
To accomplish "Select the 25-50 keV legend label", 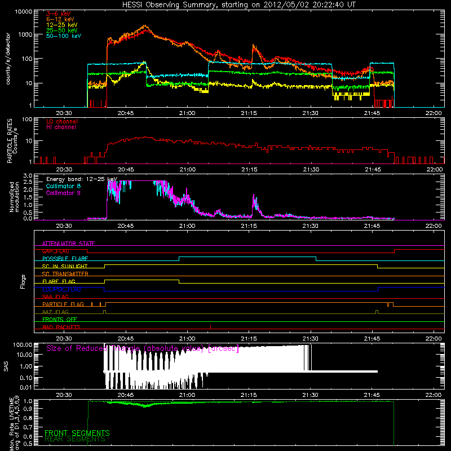I will coord(62,30).
